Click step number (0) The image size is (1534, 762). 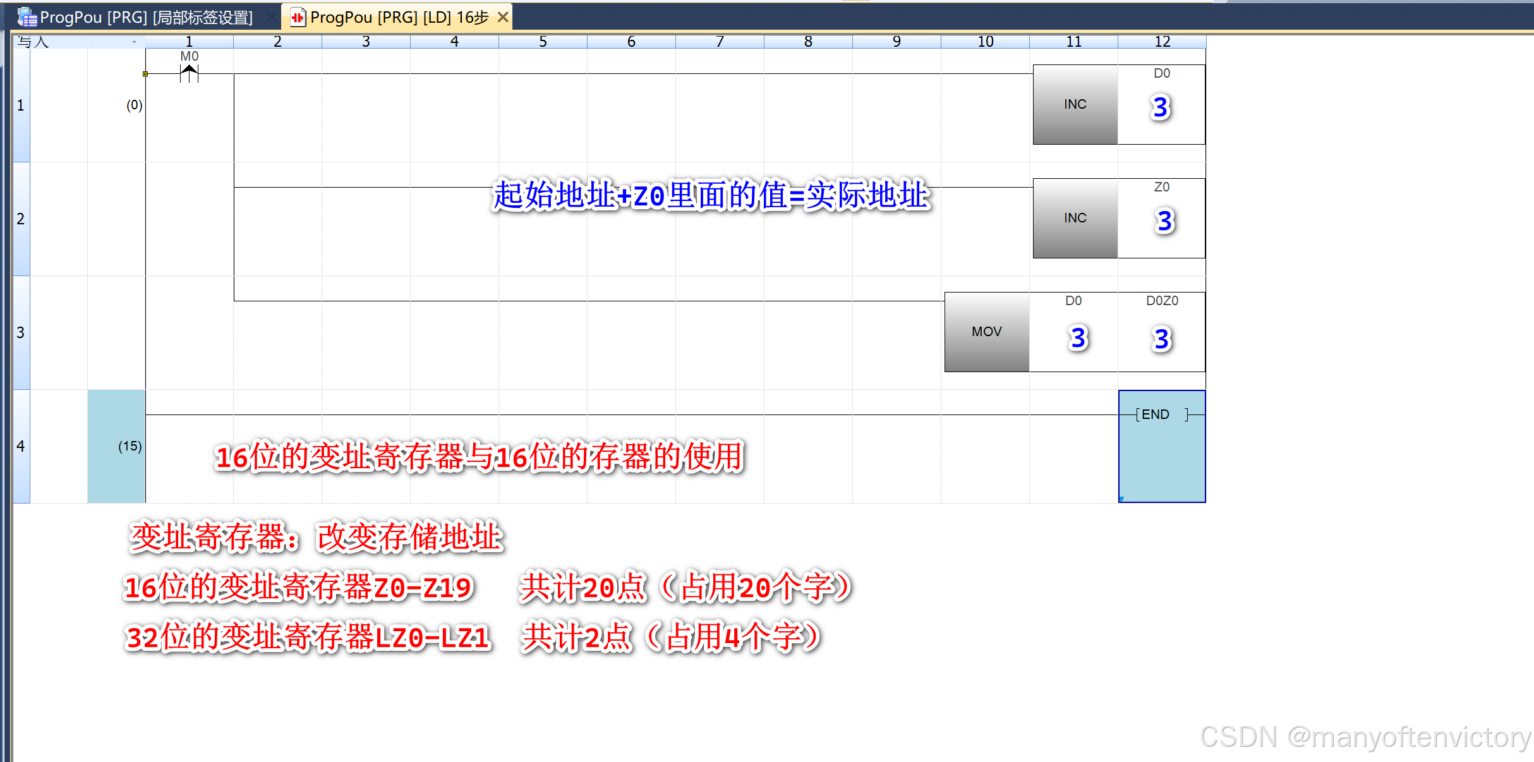[134, 105]
